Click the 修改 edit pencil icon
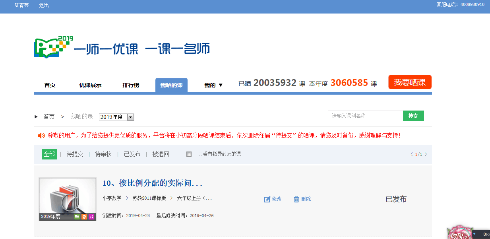Image resolution: width=490 pixels, height=239 pixels. point(267,199)
